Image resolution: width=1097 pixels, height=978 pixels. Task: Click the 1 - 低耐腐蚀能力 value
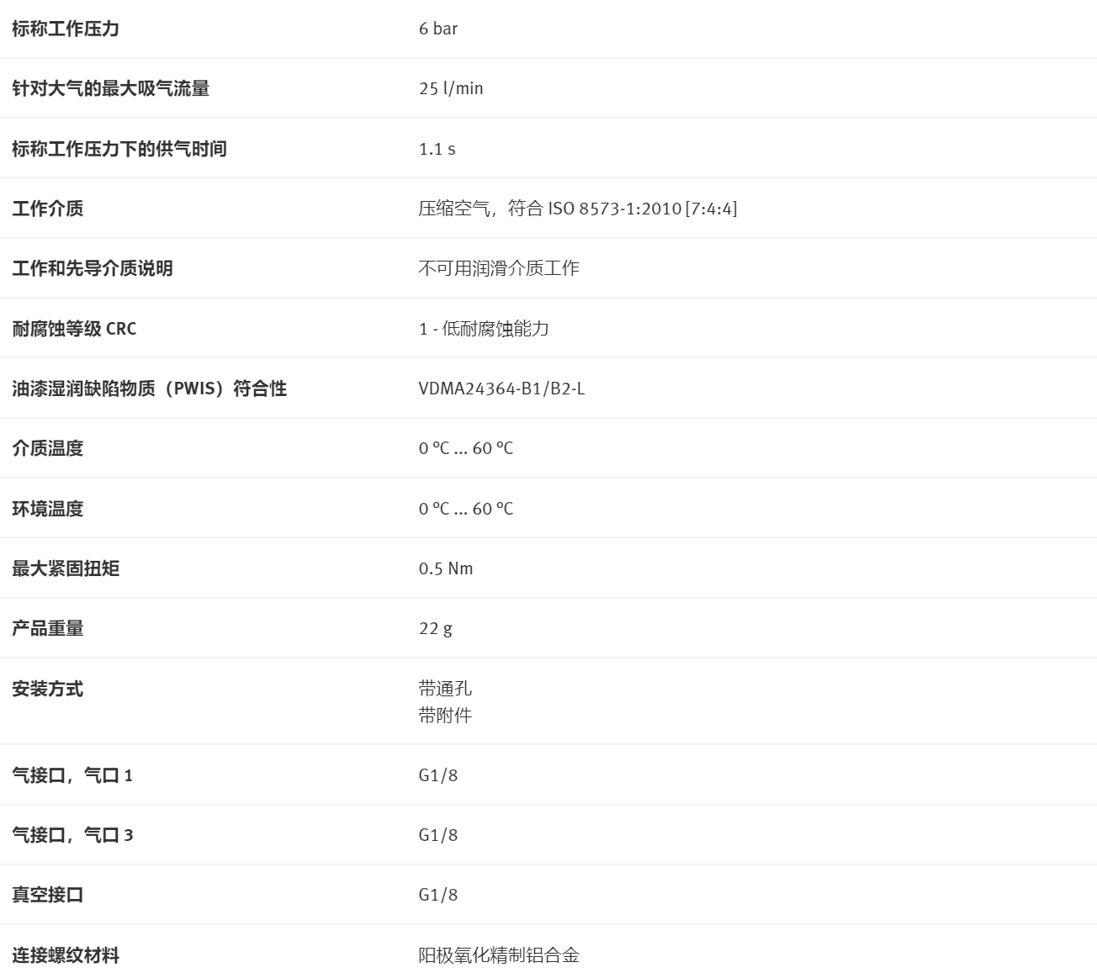[x=484, y=329]
